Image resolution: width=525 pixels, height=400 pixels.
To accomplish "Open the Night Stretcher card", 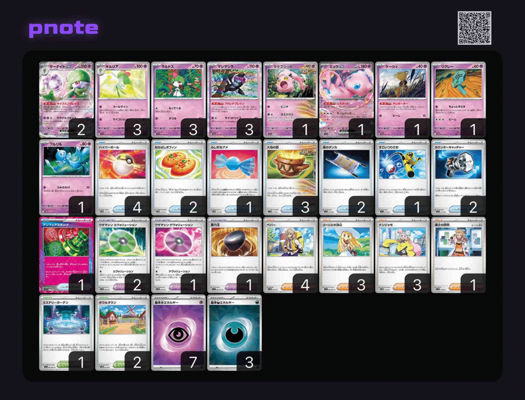I will [346, 178].
